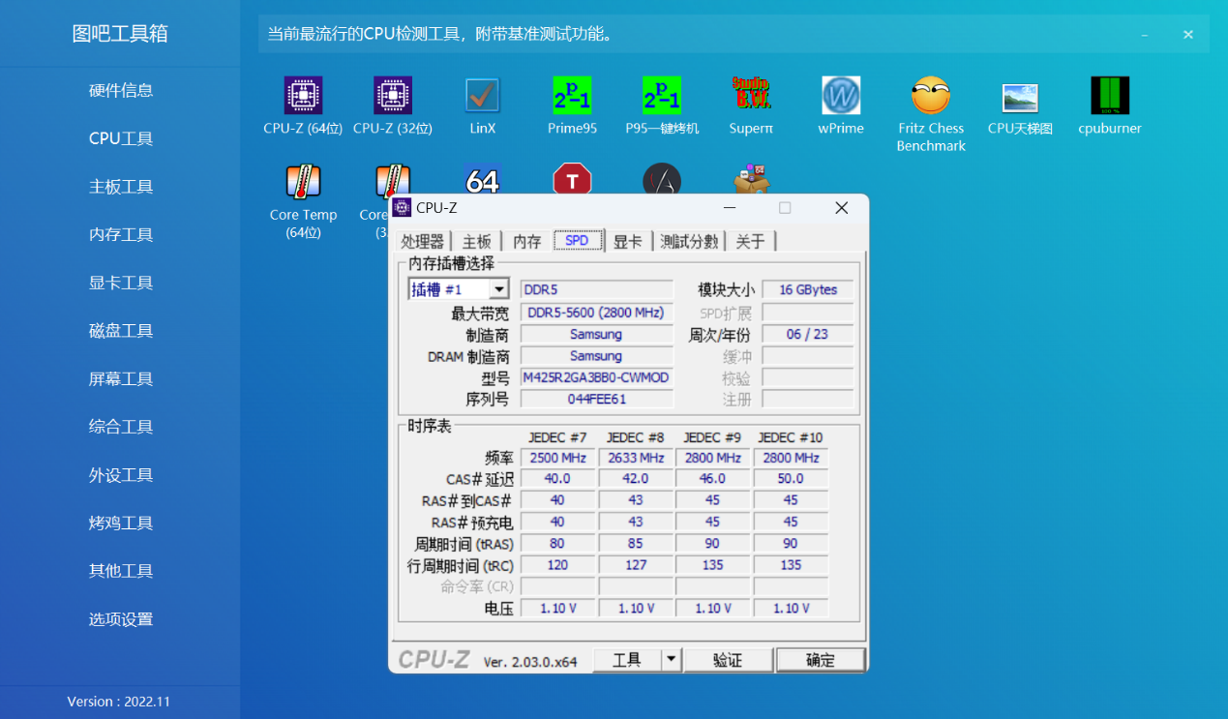Screen dimensions: 1228x719
Task: Open the LinX stress test icon
Action: tap(482, 96)
